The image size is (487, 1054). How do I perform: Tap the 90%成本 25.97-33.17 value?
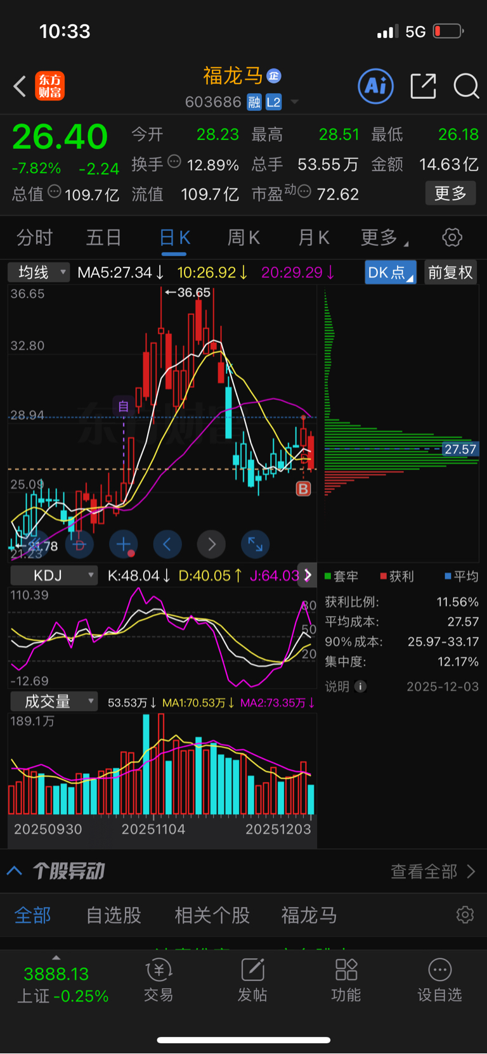pos(443,641)
